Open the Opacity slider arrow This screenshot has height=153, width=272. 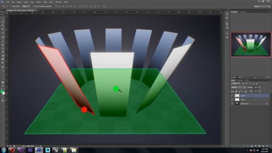pyautogui.click(x=260, y=87)
